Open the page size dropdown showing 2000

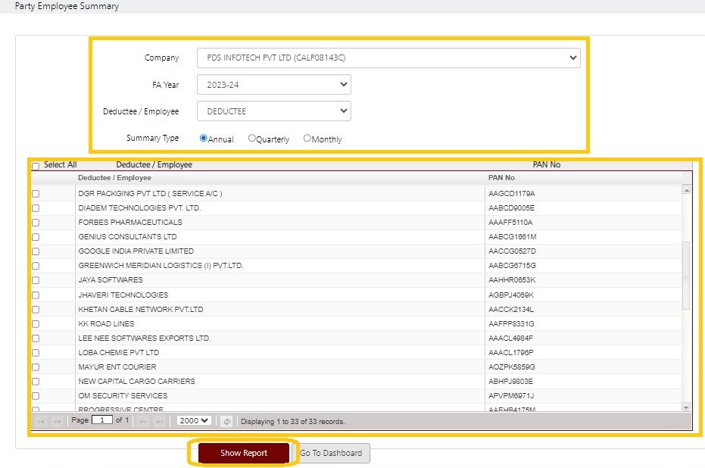192,421
